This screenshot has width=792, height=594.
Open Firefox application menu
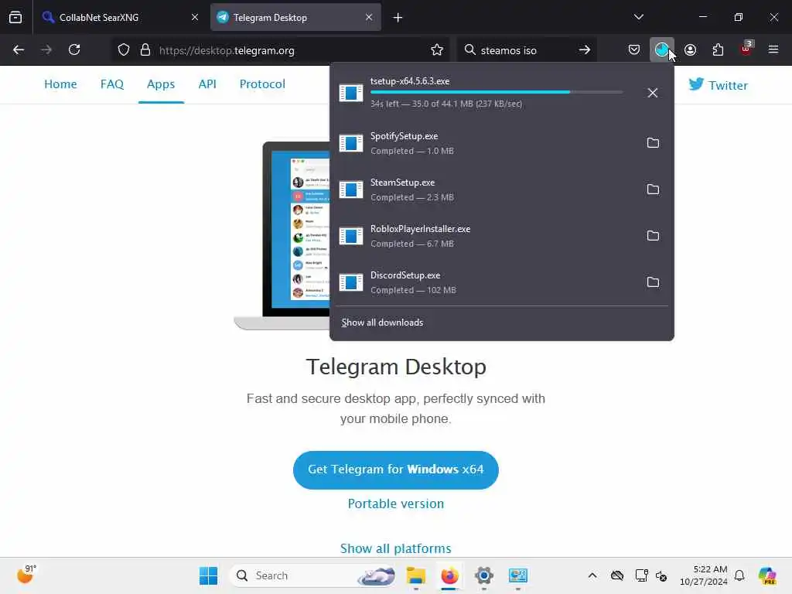click(773, 50)
